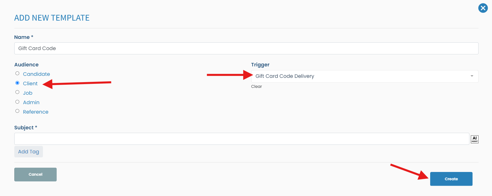492x196 pixels.
Task: Select the Candidate audience radio button
Action: click(x=17, y=74)
